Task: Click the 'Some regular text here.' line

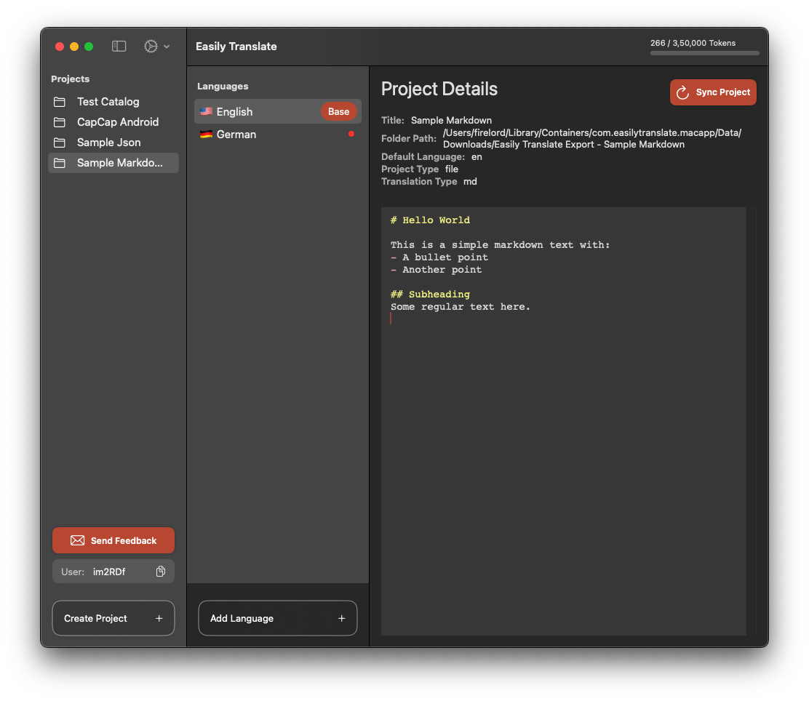Action: pyautogui.click(x=461, y=307)
